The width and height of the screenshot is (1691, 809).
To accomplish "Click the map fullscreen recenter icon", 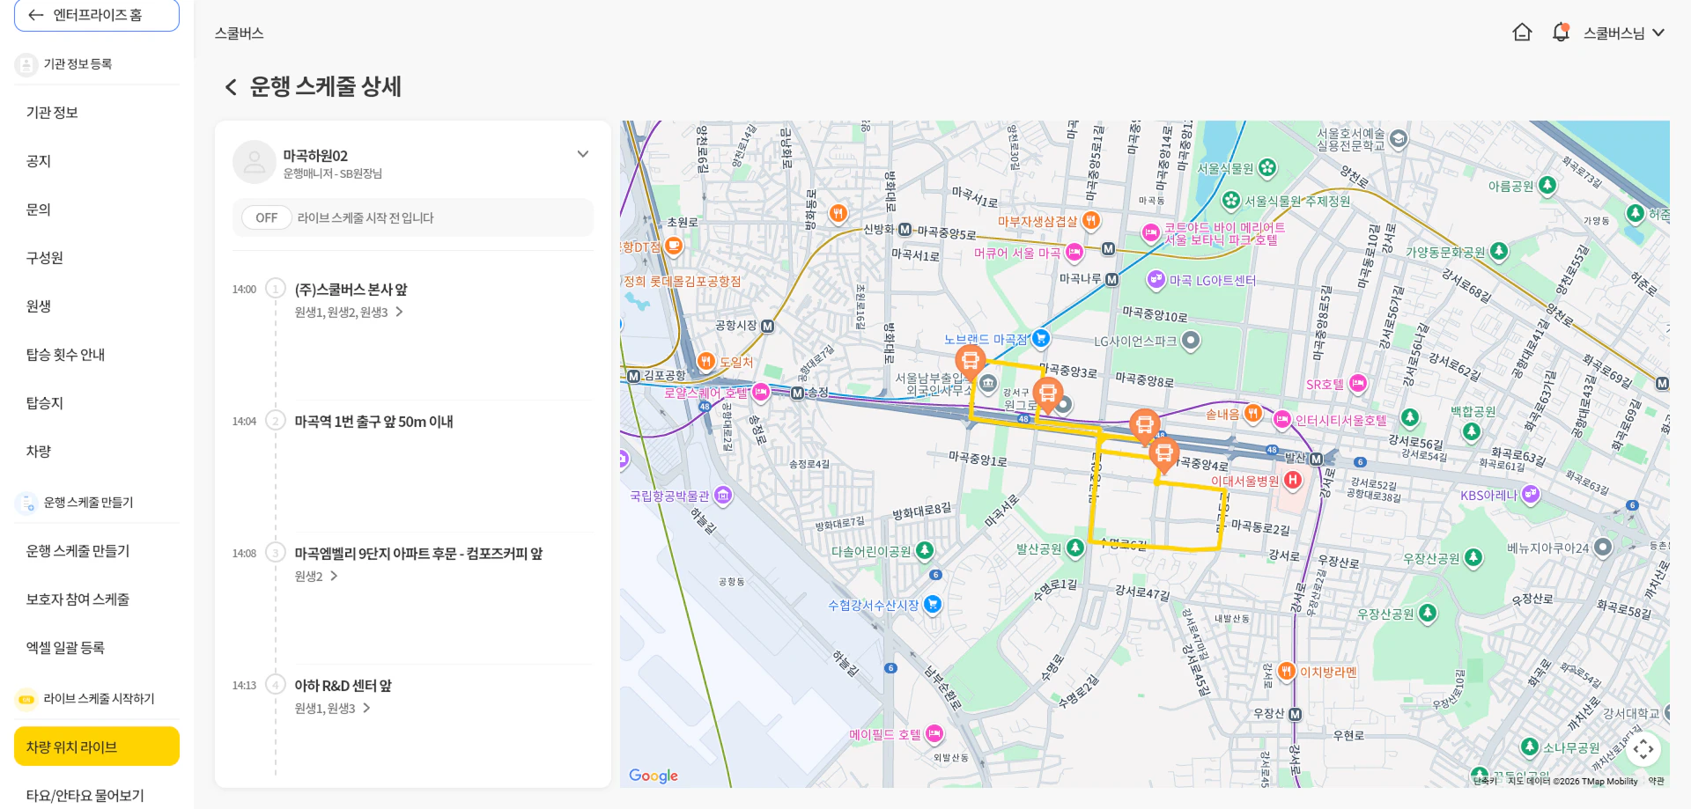I will (1643, 749).
